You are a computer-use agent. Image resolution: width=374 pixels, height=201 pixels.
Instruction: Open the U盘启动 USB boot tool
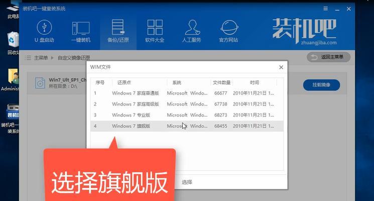44,31
